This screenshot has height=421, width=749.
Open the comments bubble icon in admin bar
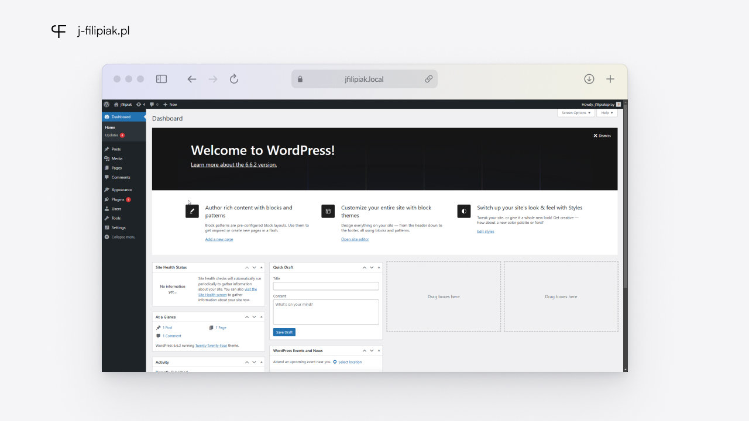152,104
